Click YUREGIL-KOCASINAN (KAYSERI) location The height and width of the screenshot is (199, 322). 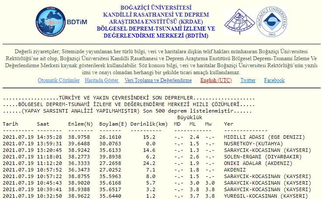(266, 196)
